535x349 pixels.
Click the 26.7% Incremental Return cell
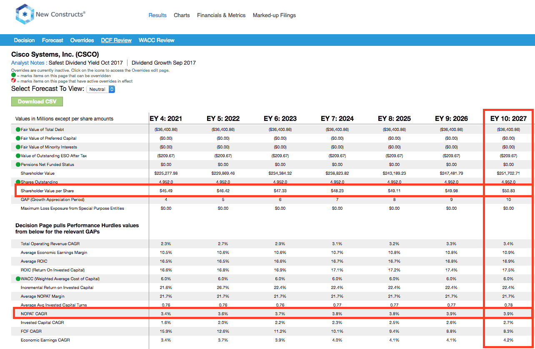coord(223,287)
